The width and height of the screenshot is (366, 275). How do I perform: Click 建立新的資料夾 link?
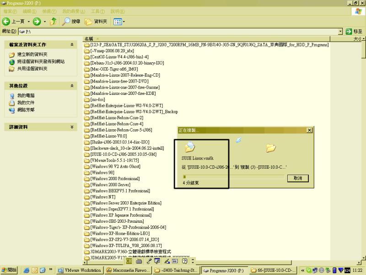(x=32, y=55)
